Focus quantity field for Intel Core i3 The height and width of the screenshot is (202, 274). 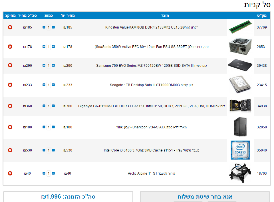pos(49,150)
